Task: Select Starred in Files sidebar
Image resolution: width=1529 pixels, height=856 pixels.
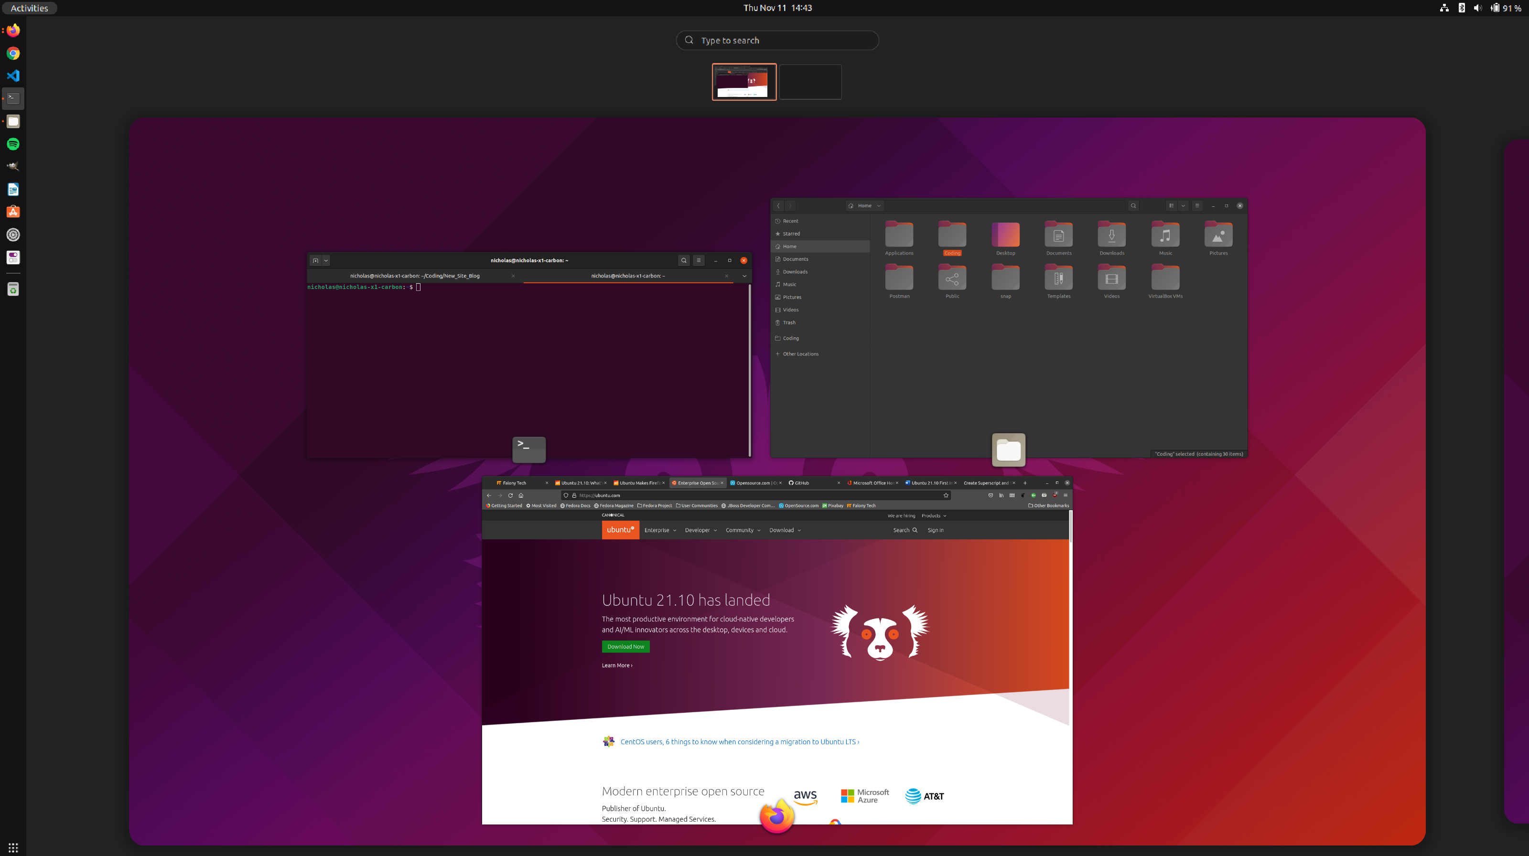Action: click(x=820, y=234)
